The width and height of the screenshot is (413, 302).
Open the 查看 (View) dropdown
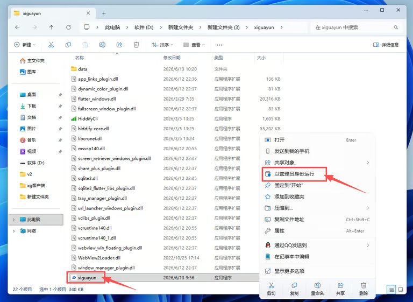194,45
